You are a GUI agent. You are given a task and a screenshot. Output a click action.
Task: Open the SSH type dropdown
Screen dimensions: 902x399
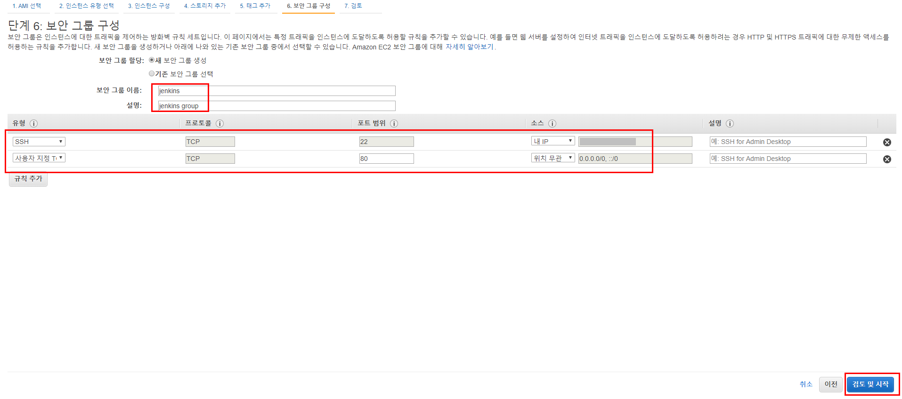(39, 141)
